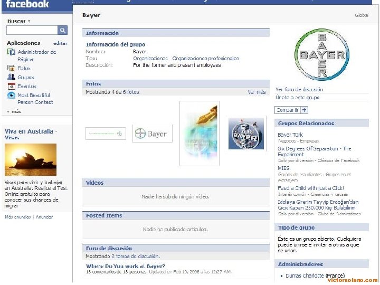The height and width of the screenshot is (285, 380).
Task: Click the Eventos calendar icon
Action: point(11,86)
